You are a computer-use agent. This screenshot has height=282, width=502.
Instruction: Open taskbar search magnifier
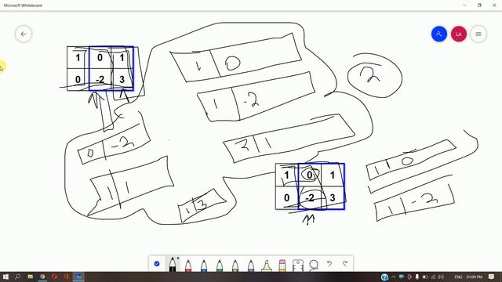pyautogui.click(x=17, y=277)
